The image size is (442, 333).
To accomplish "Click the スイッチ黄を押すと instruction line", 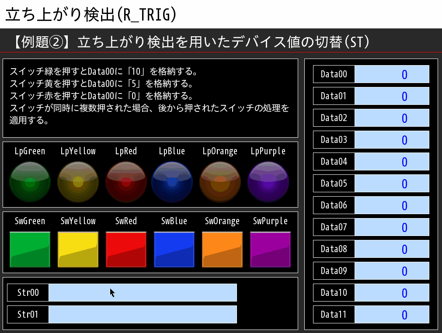I will (101, 83).
